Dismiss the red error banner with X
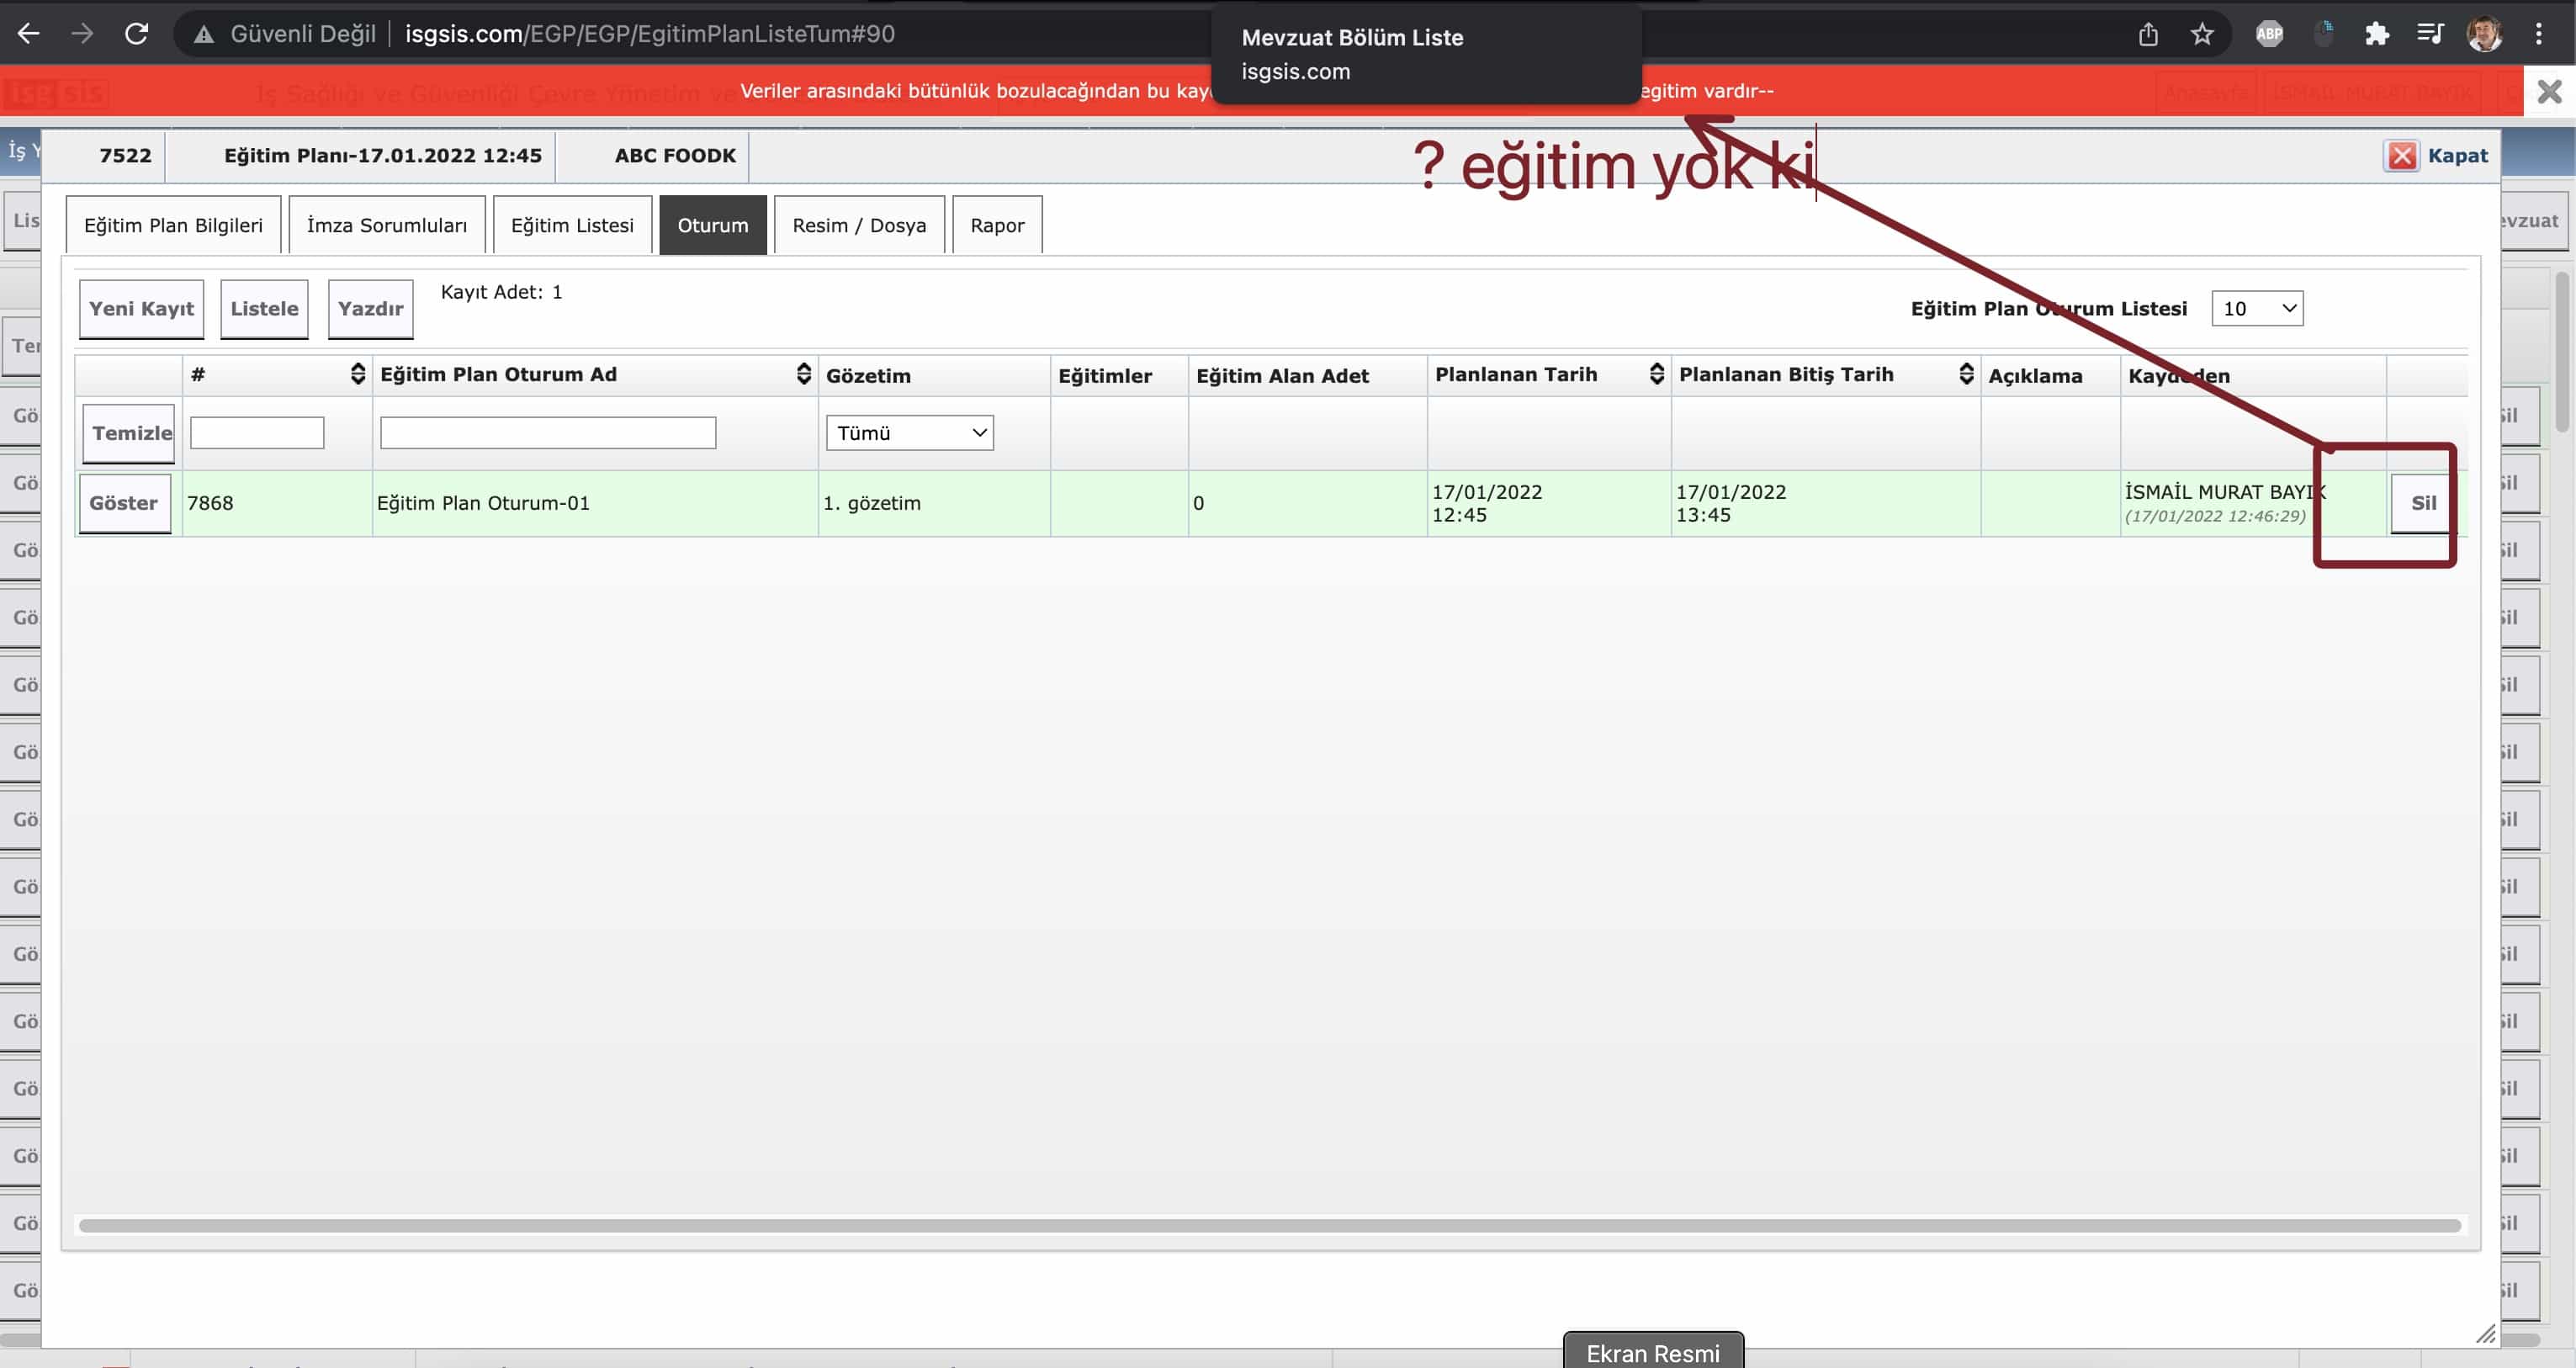This screenshot has height=1368, width=2576. click(2549, 92)
